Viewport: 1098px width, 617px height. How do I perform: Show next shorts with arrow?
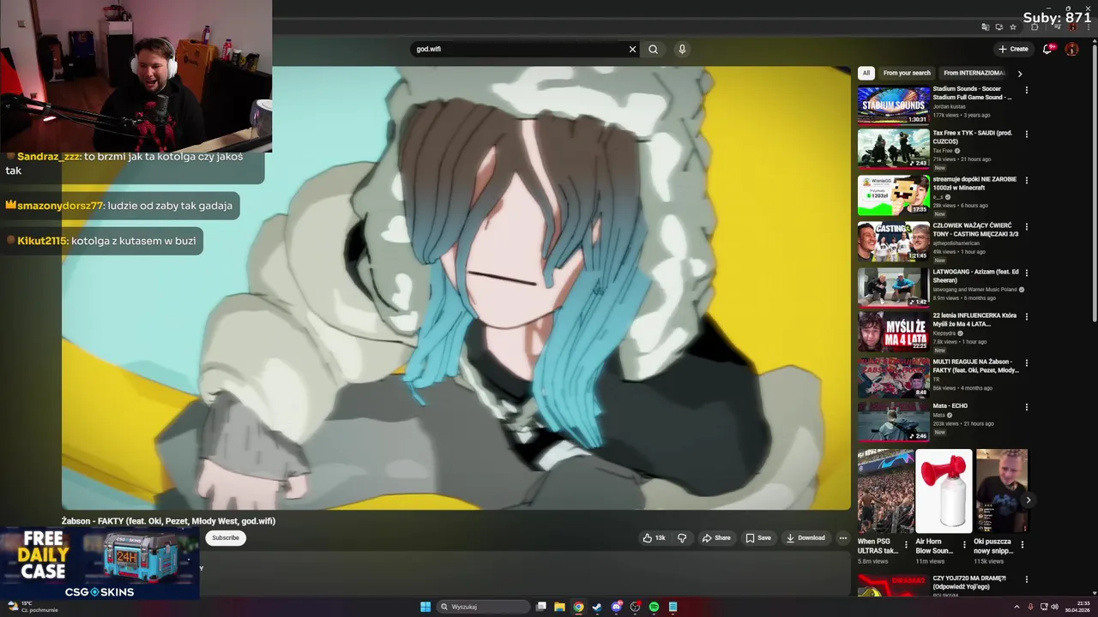coord(1028,500)
